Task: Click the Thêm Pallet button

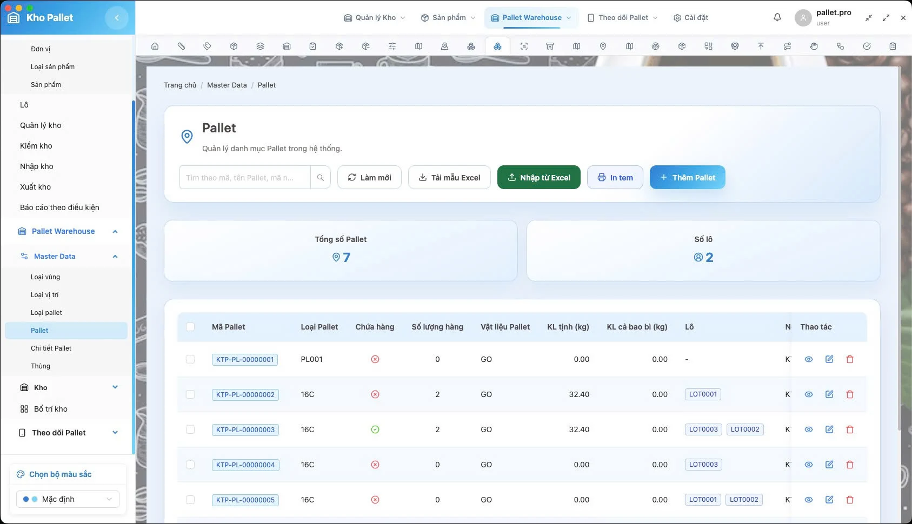Action: [x=687, y=177]
